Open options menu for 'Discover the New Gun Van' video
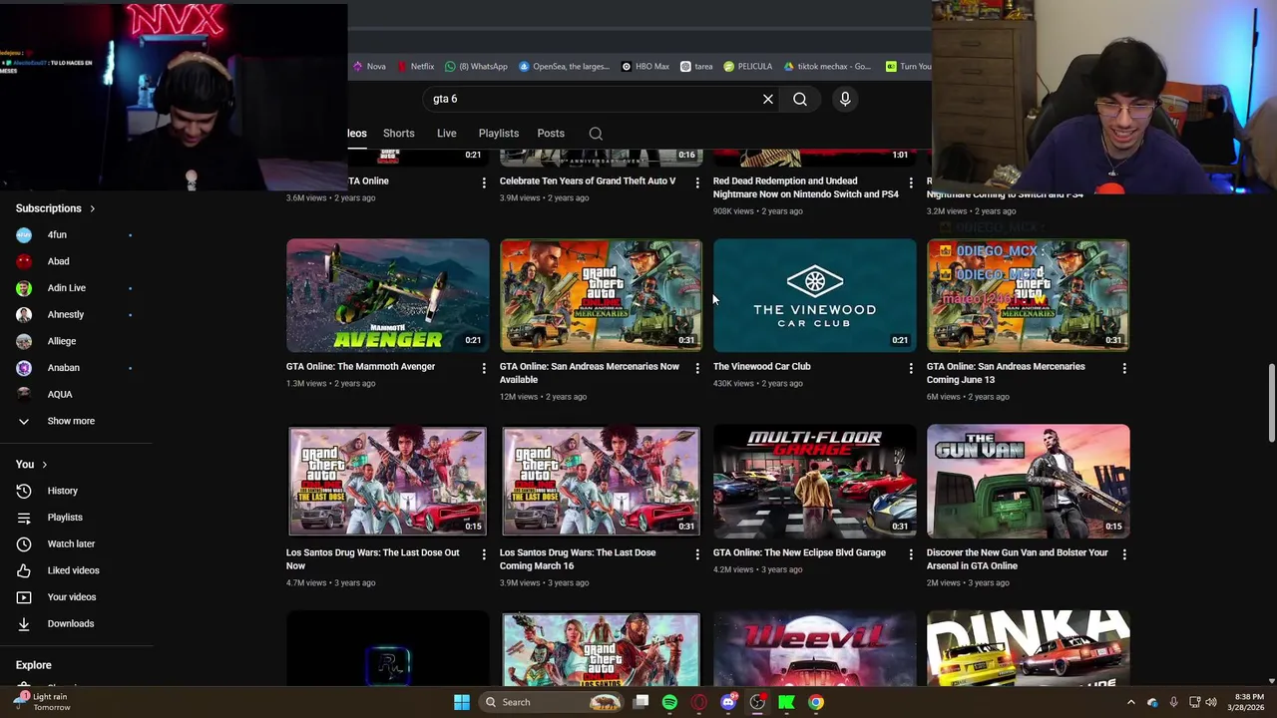The image size is (1277, 718). pos(1124,554)
